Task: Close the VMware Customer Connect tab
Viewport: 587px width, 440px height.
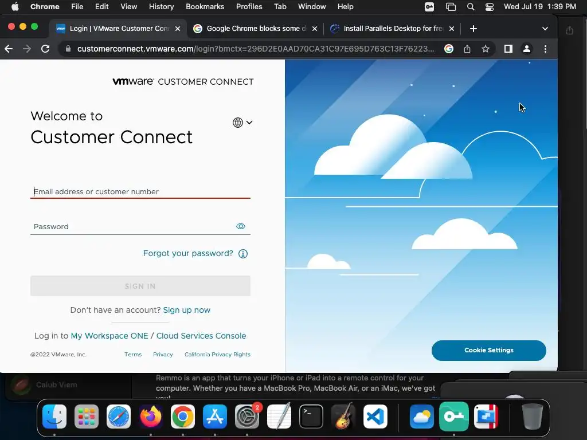Action: pos(178,29)
